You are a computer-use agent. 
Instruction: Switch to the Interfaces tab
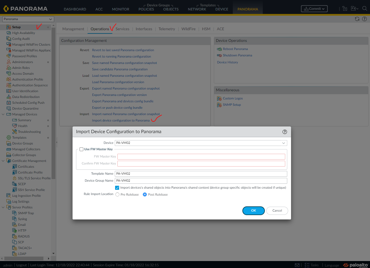144,29
